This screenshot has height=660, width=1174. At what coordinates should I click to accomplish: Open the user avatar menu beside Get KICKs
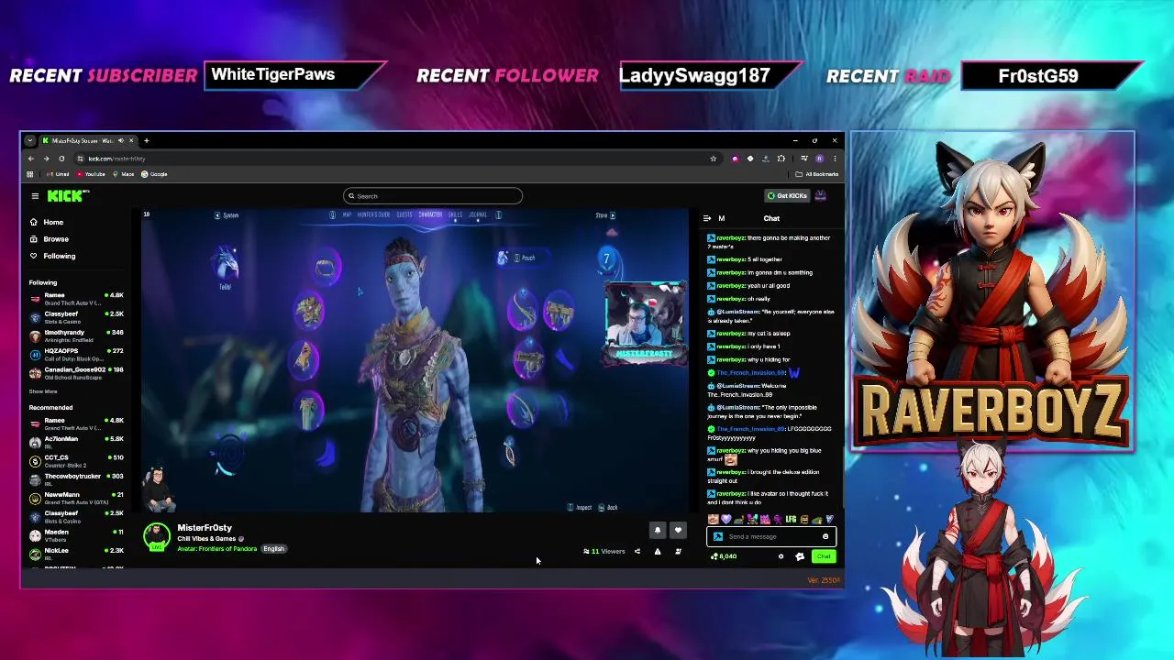821,195
